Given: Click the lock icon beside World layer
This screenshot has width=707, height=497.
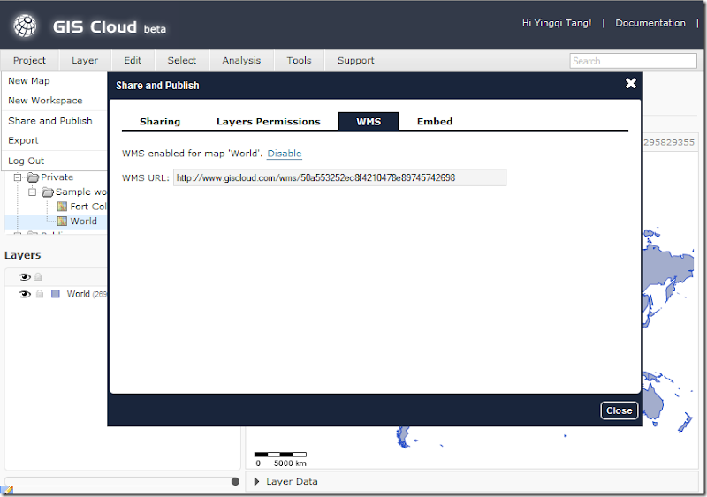Looking at the screenshot, I should 40,294.
